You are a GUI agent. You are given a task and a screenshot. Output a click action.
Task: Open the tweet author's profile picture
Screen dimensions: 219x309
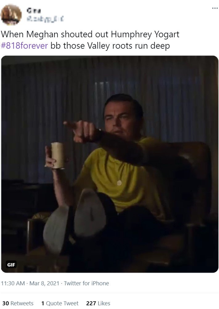pyautogui.click(x=11, y=15)
